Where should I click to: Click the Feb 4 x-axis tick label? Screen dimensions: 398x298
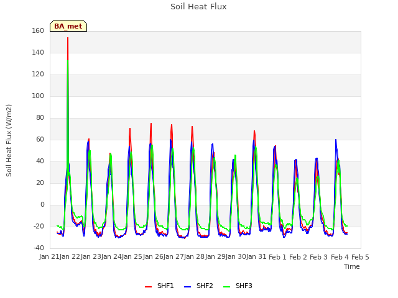coord(340,257)
